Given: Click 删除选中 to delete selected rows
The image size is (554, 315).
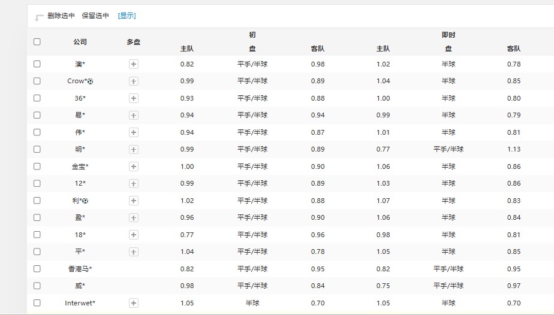Looking at the screenshot, I should click(61, 16).
